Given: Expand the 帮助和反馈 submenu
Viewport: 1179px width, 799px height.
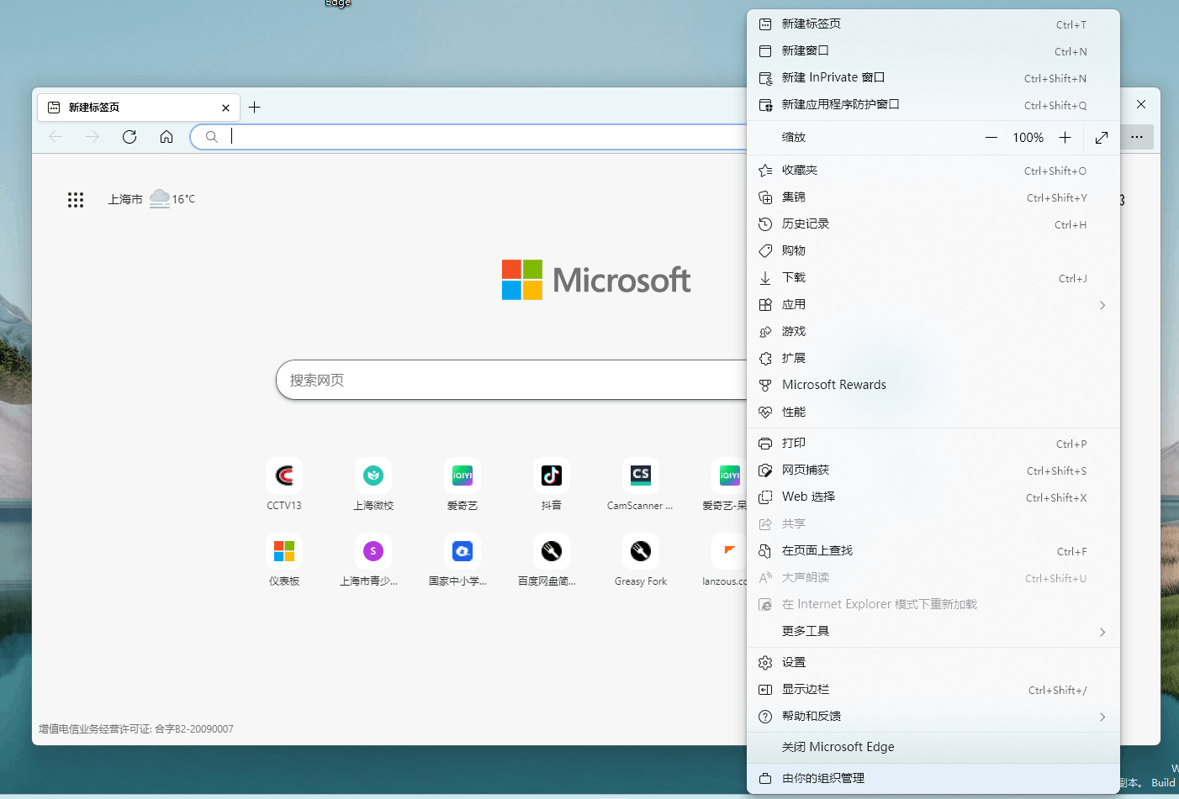Looking at the screenshot, I should [933, 717].
